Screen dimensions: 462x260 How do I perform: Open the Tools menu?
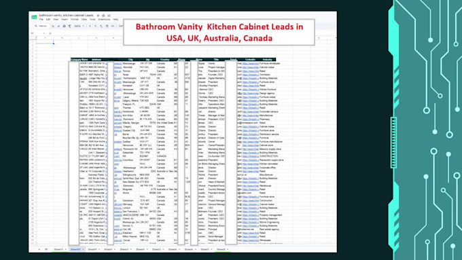92,20
